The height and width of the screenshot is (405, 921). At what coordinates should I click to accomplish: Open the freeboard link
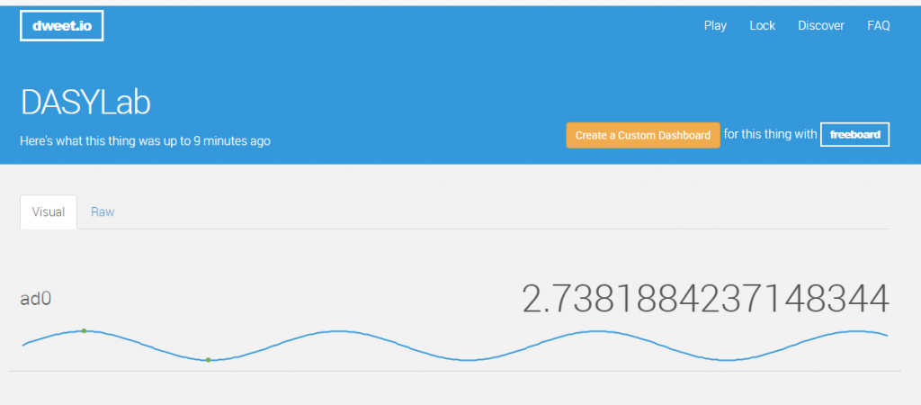coord(854,135)
